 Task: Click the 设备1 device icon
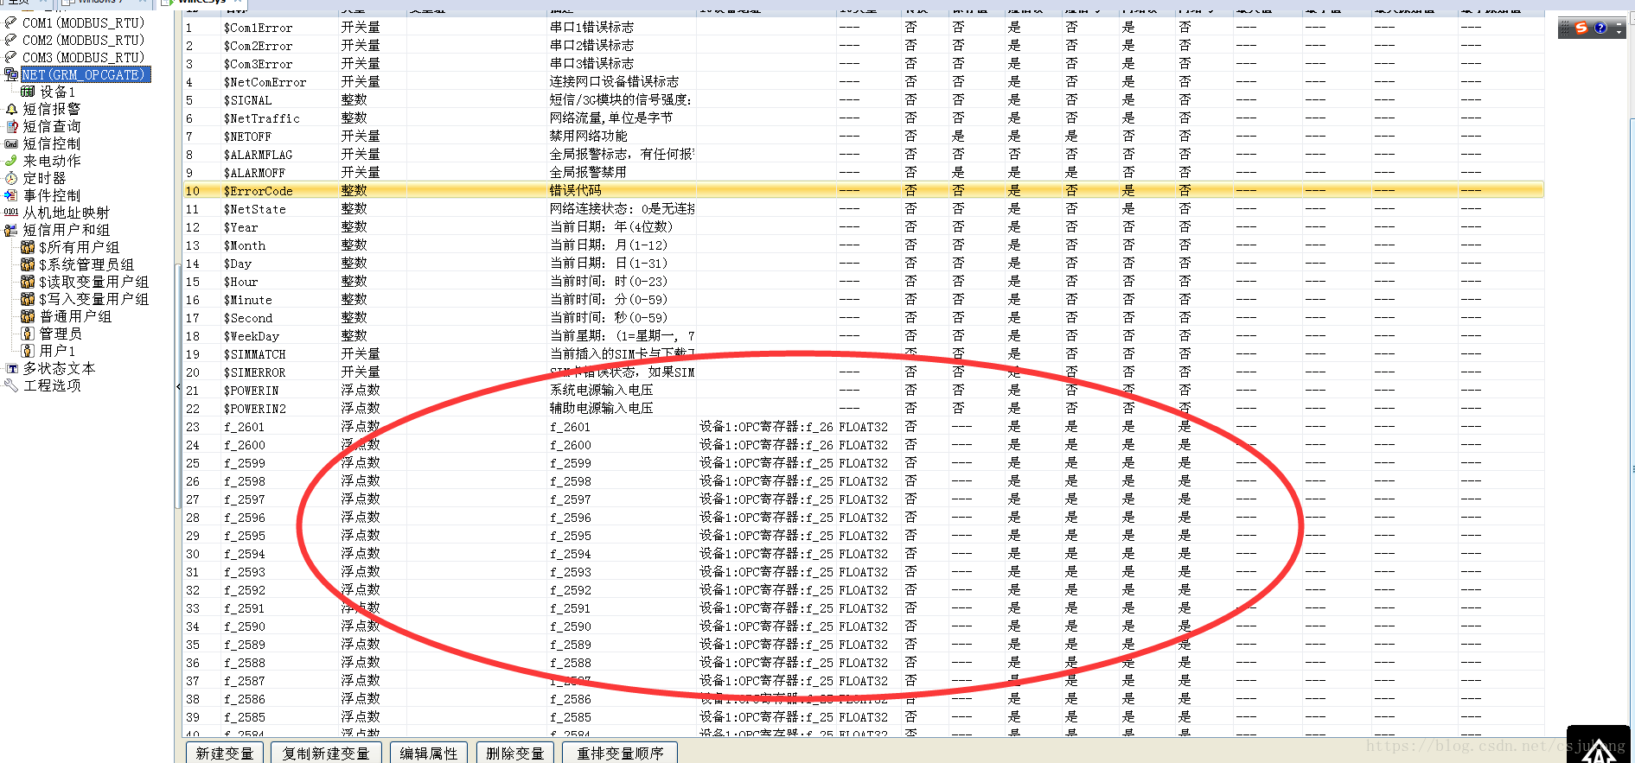click(28, 92)
